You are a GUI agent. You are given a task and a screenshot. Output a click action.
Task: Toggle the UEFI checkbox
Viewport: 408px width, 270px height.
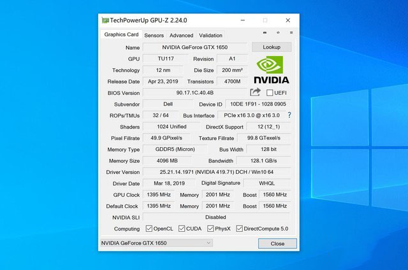[270, 93]
